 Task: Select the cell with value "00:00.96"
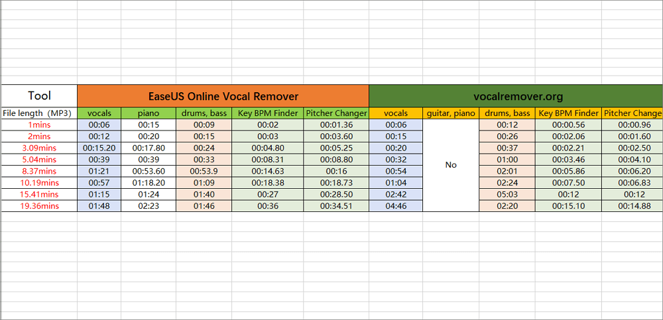633,125
